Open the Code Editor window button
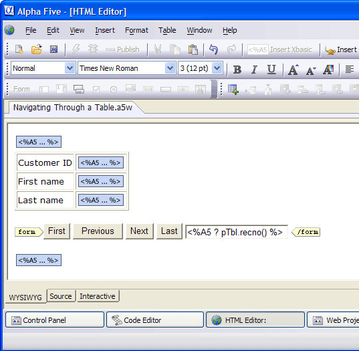 coord(155,320)
